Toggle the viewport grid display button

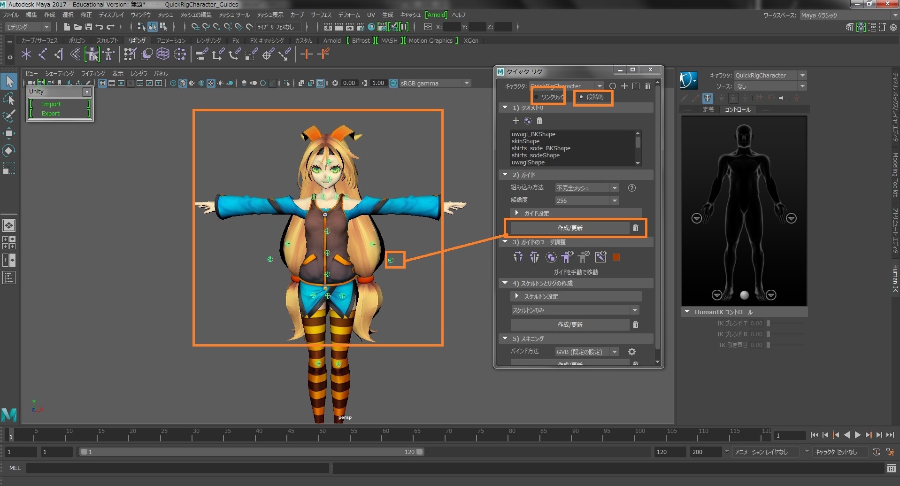[x=102, y=83]
